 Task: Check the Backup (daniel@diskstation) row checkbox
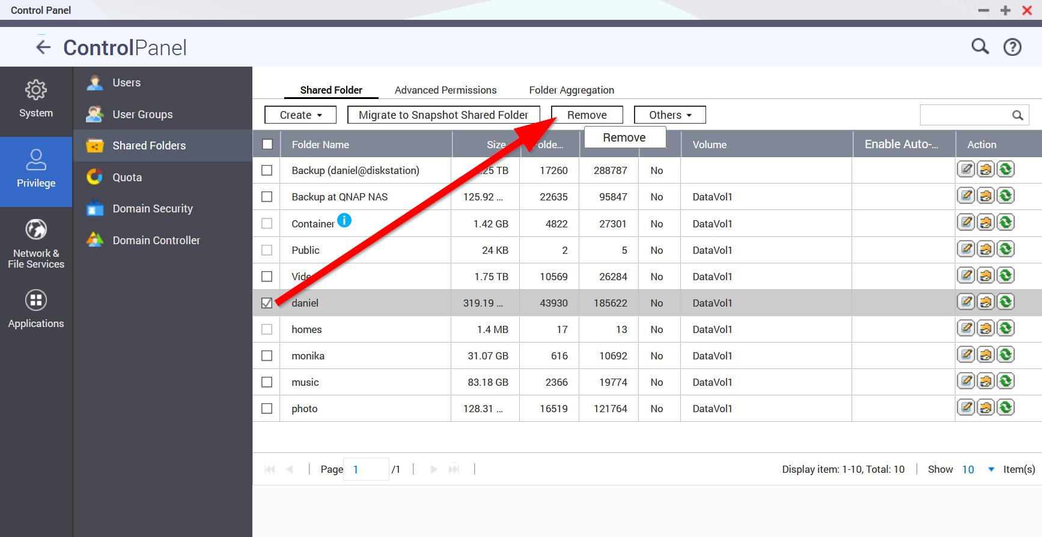click(x=267, y=170)
